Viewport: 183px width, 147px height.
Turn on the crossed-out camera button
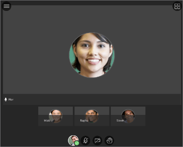pyautogui.click(x=97, y=140)
